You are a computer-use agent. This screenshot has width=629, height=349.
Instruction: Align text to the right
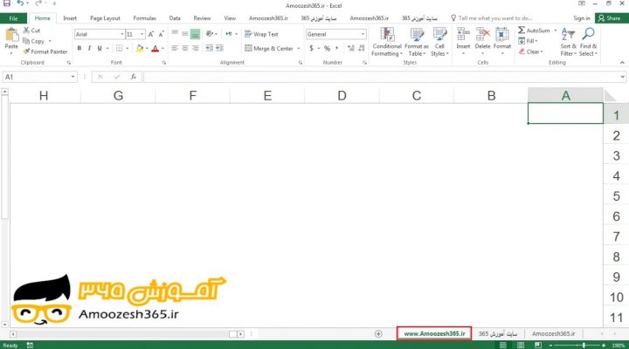(196, 48)
